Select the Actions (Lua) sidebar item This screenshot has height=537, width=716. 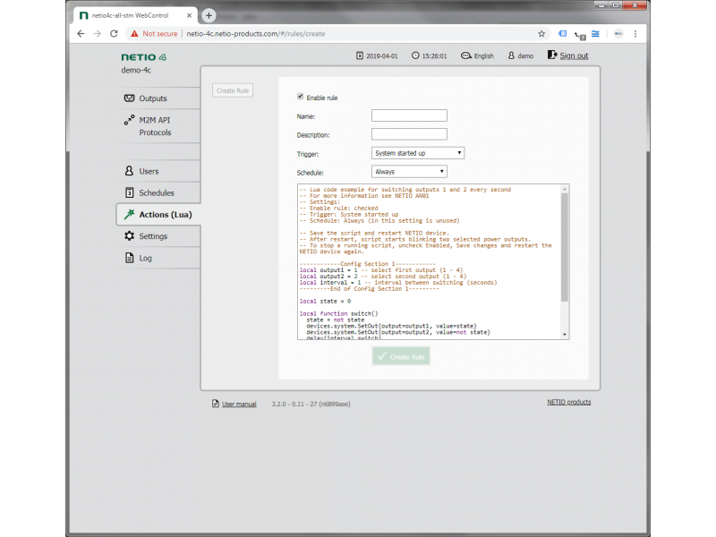[x=158, y=215]
